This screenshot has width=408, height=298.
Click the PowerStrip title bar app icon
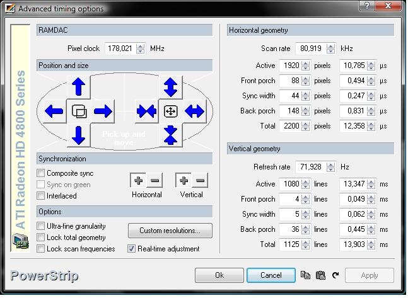click(x=10, y=8)
